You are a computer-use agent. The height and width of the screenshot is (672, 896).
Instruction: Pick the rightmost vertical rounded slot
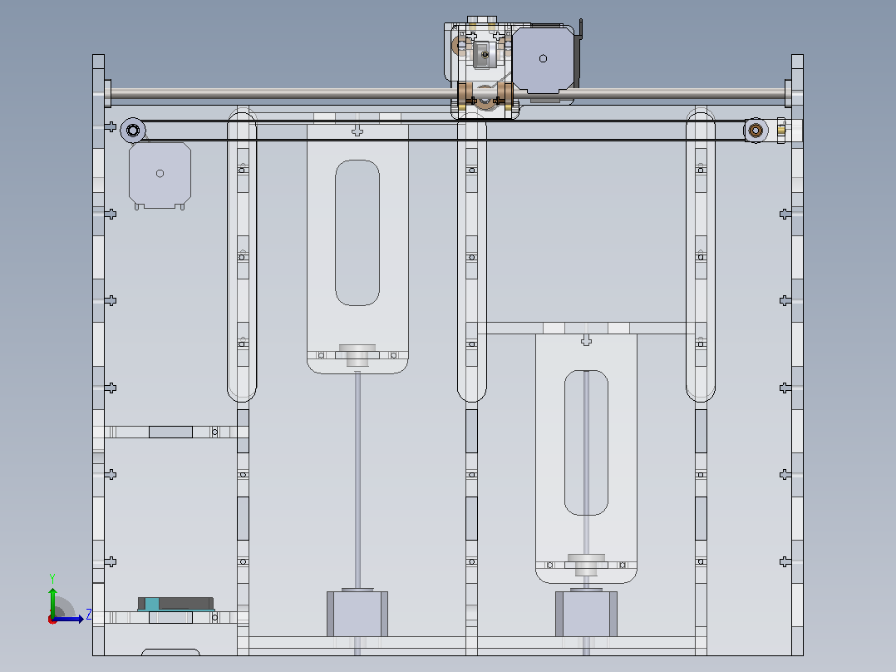(701, 256)
